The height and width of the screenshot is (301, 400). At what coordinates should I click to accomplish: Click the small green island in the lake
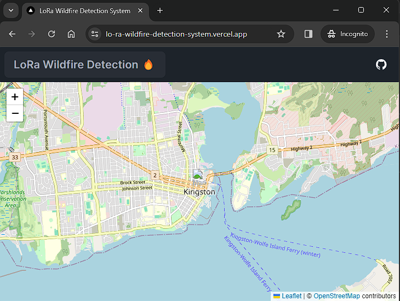pos(291,210)
